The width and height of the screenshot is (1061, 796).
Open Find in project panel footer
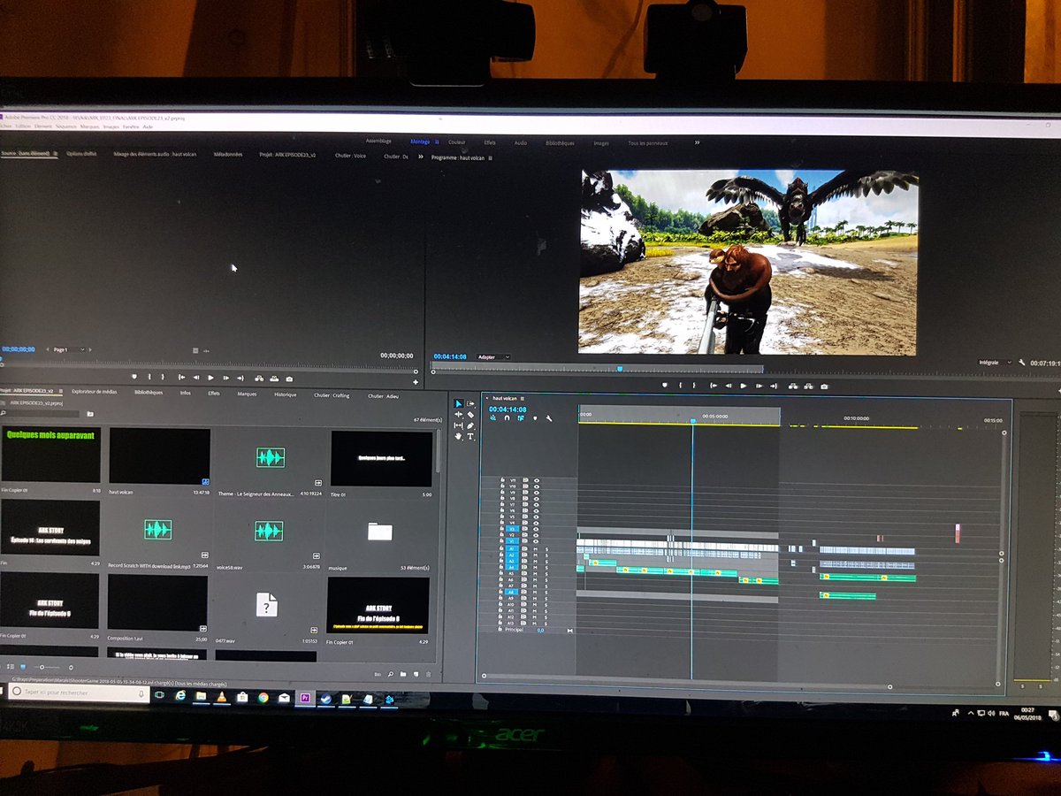click(x=390, y=674)
